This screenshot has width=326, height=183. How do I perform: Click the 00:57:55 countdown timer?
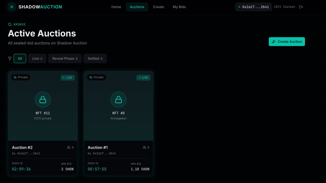(x=97, y=169)
